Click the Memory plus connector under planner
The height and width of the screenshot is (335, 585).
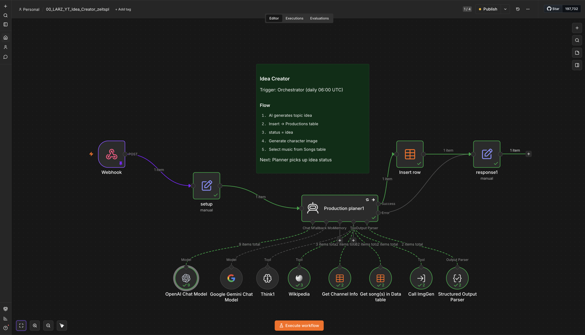(340, 240)
